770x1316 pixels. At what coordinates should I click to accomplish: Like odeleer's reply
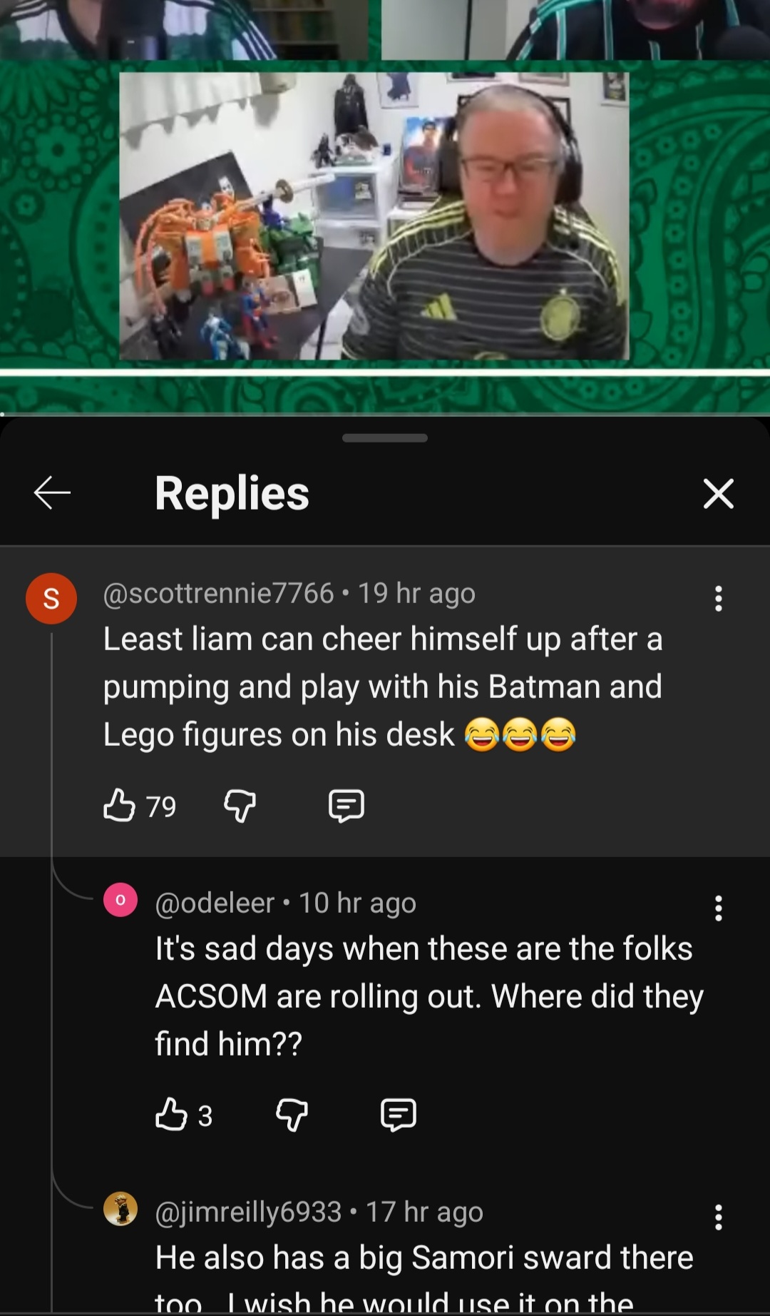pyautogui.click(x=171, y=1115)
